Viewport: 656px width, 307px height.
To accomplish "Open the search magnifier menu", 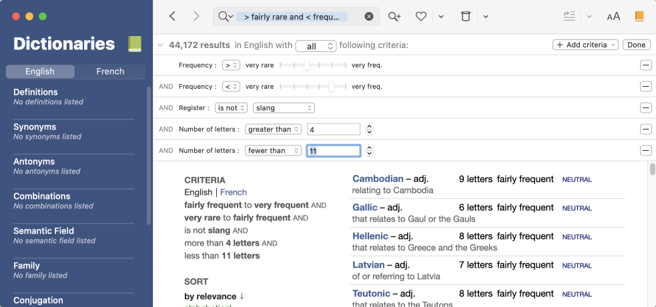I will point(225,16).
